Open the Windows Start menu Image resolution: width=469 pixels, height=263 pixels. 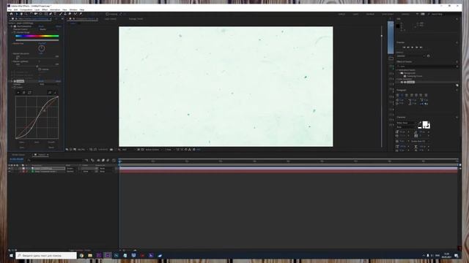pyautogui.click(x=11, y=256)
